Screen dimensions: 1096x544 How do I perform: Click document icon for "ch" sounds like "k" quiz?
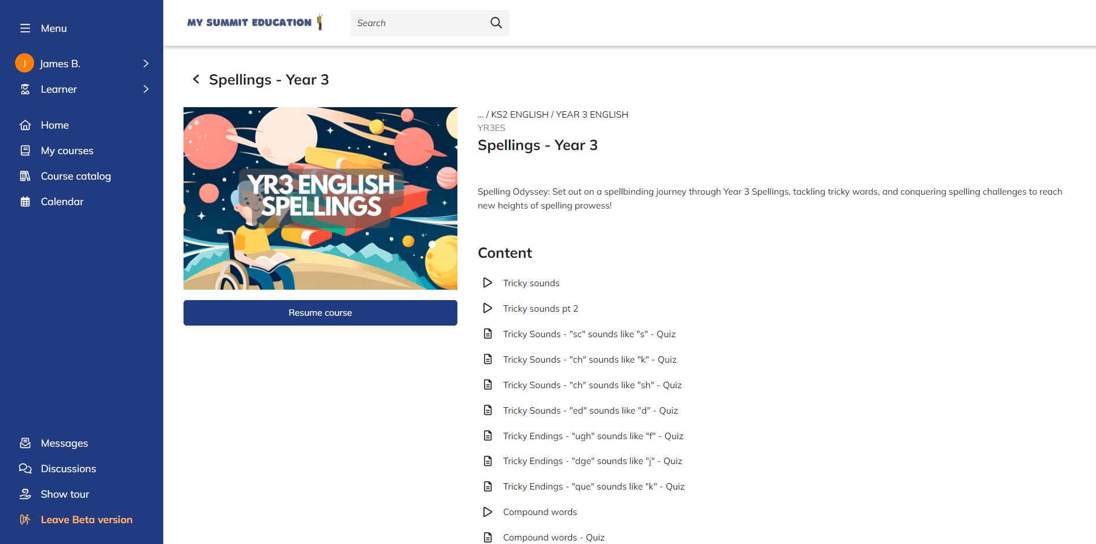(488, 359)
